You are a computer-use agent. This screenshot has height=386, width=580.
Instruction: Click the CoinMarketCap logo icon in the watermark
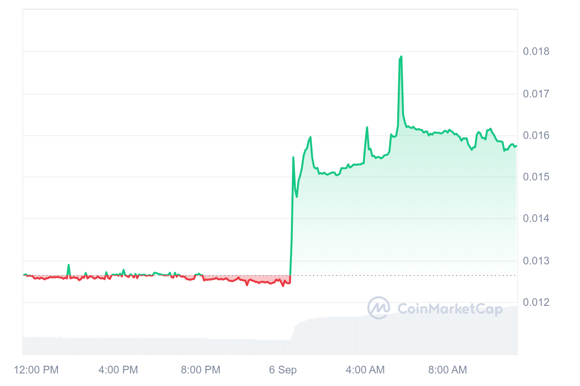click(378, 307)
